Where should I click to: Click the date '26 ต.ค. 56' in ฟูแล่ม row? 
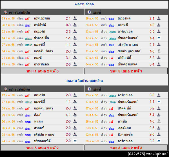(8, 121)
